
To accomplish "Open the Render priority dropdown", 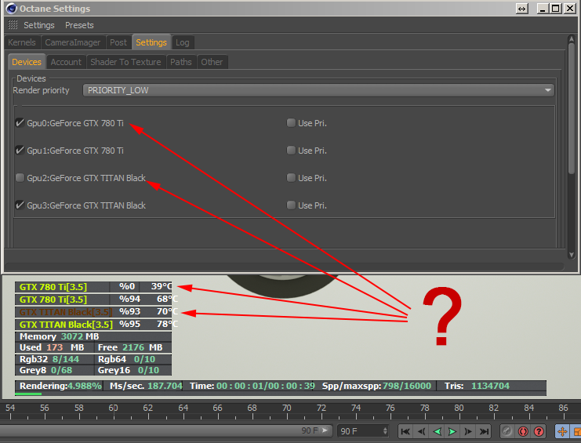I will tap(318, 90).
